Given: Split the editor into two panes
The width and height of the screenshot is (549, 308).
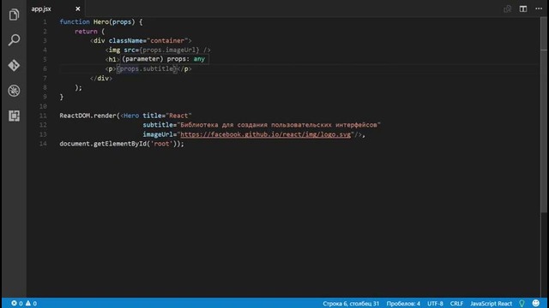Looking at the screenshot, I should coord(523,9).
